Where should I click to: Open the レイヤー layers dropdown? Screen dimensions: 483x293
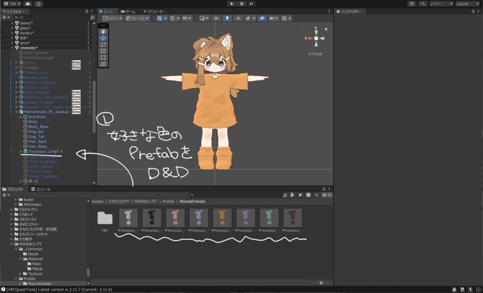[441, 4]
